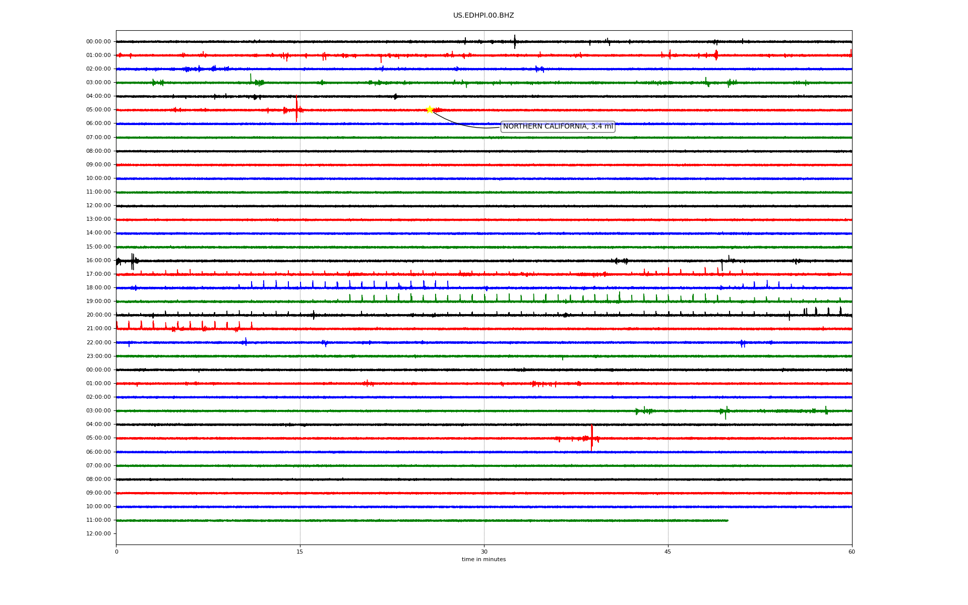Viewport: 968px width, 605px height.
Task: Click the 45 tick label on x-axis
Action: coord(668,552)
